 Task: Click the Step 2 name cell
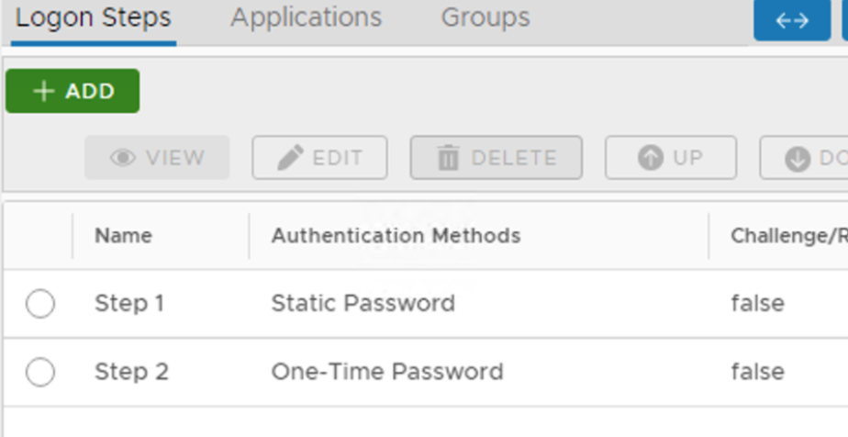pyautogui.click(x=131, y=372)
